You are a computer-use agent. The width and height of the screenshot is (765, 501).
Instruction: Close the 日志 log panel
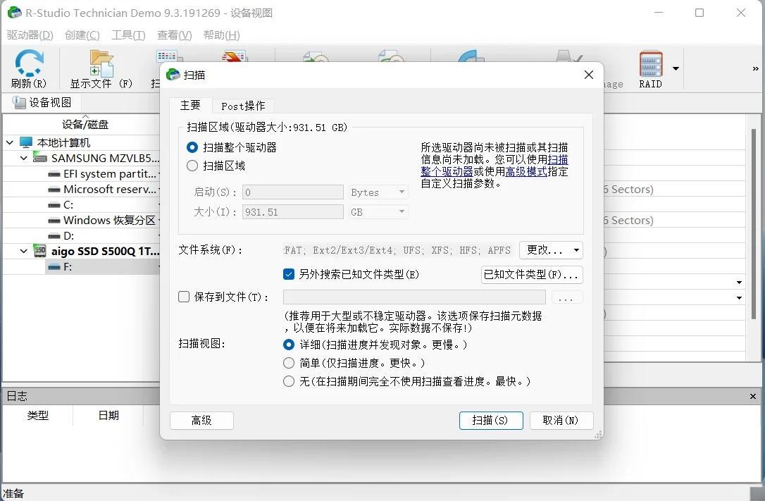click(x=753, y=397)
